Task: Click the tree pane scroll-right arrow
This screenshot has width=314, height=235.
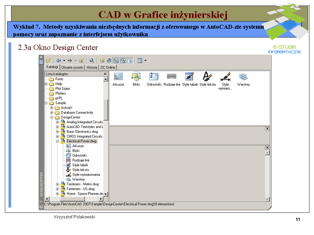Action: pos(101,199)
